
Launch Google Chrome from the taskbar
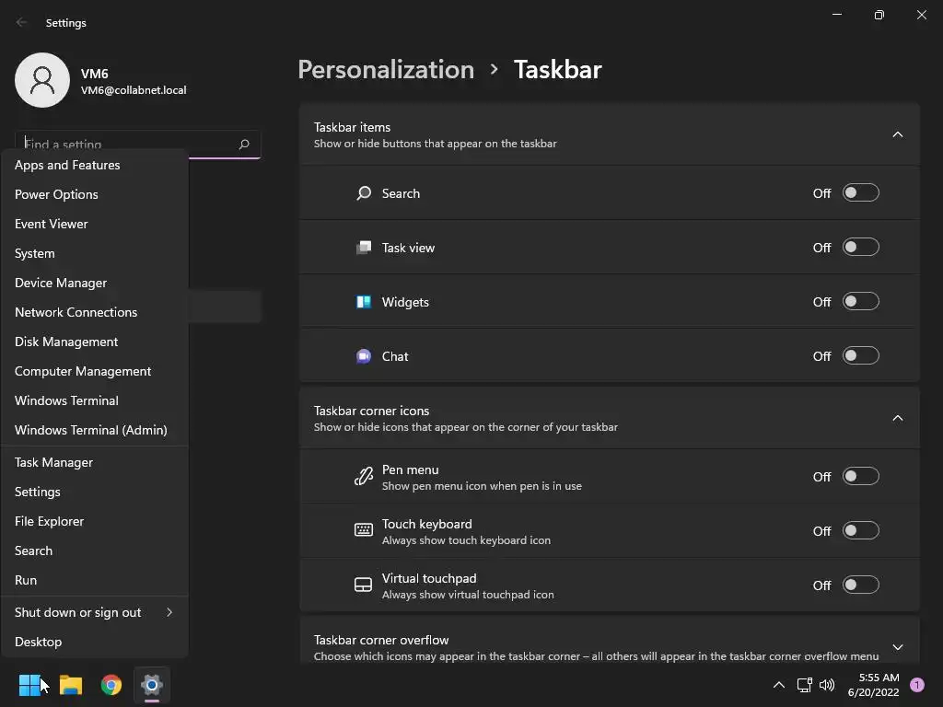pos(111,685)
